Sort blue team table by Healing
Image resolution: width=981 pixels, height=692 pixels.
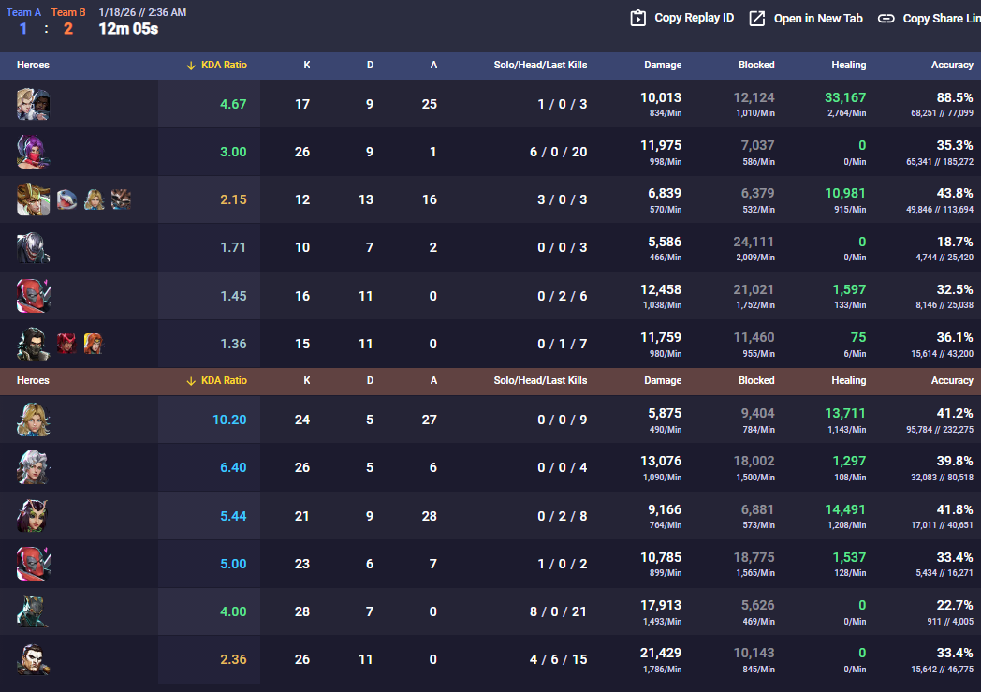848,65
